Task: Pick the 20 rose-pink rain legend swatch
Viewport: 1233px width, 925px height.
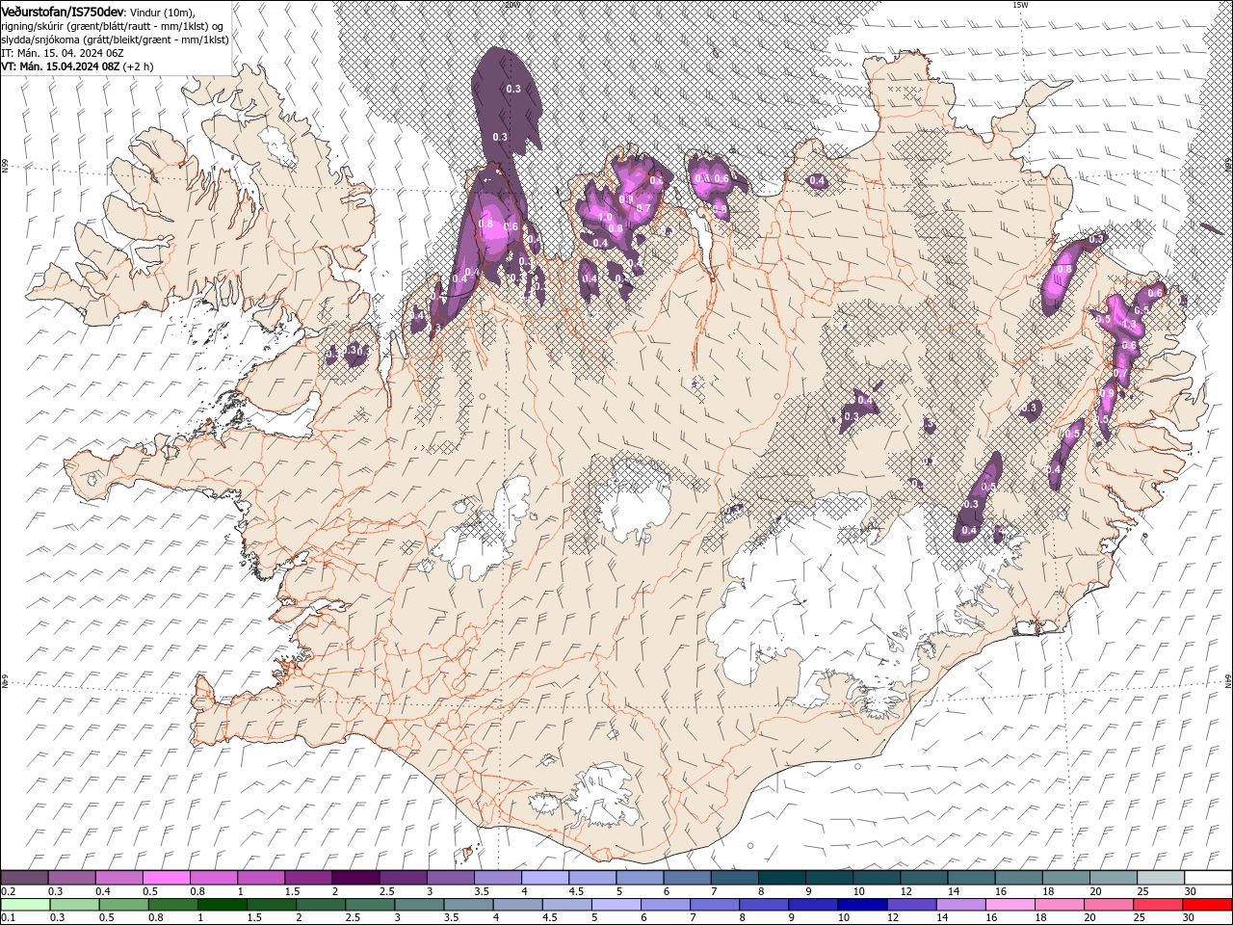Action: point(1109,905)
